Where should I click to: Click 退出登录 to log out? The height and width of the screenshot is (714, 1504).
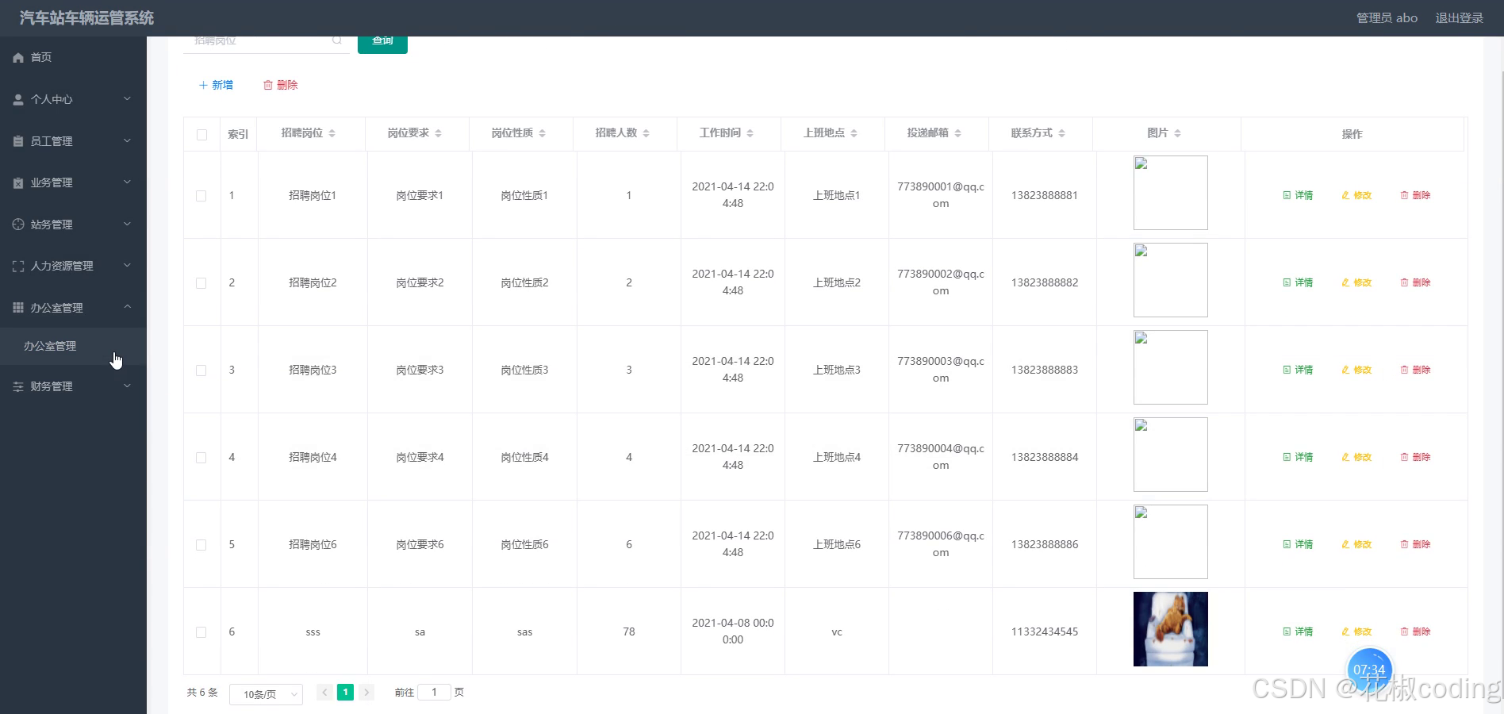pyautogui.click(x=1459, y=18)
